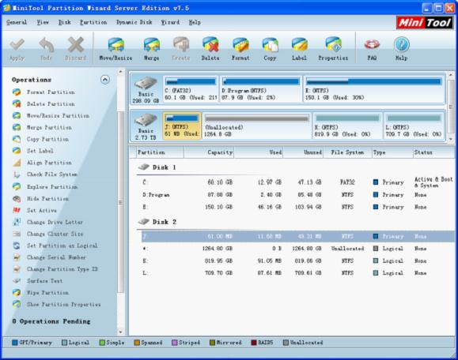458x360 pixels.
Task: Sort by Unused column header
Action: click(x=303, y=152)
